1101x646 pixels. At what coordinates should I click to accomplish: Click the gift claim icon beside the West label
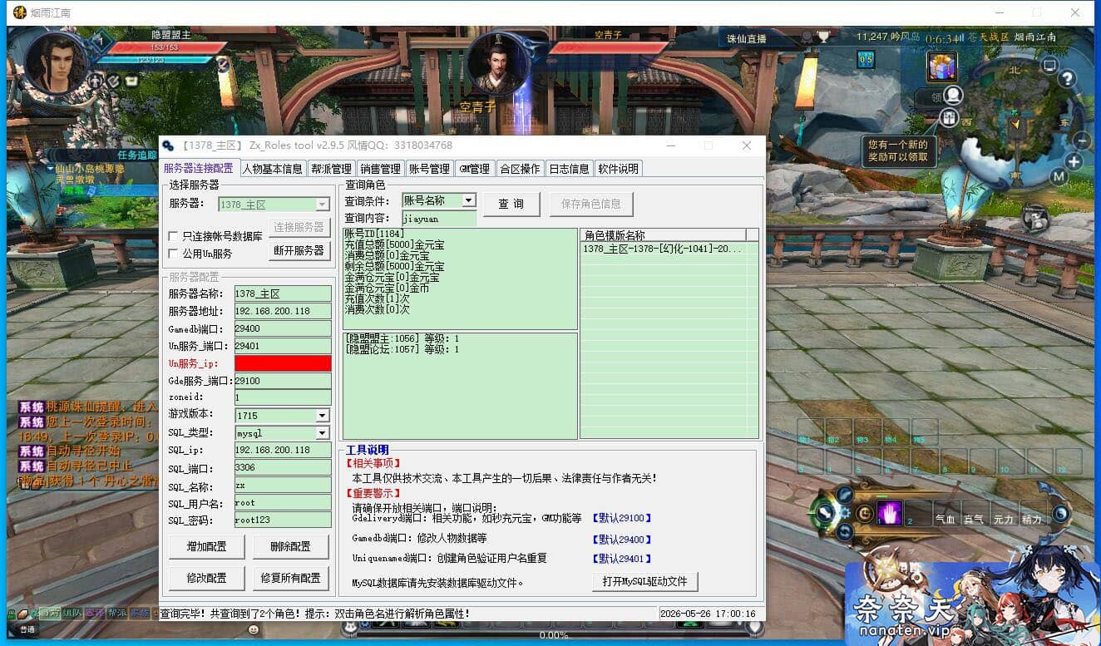[949, 118]
